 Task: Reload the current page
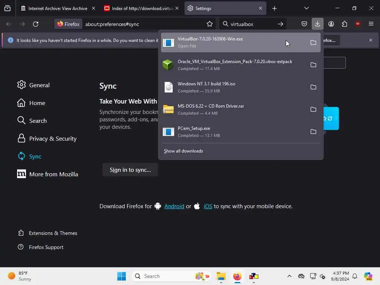[36, 24]
